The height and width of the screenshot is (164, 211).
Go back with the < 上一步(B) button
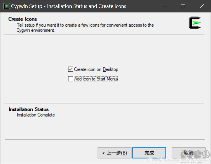115,153
